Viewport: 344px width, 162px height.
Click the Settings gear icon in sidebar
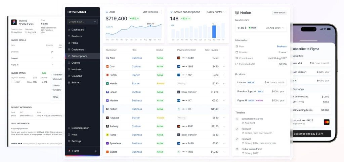(69, 141)
